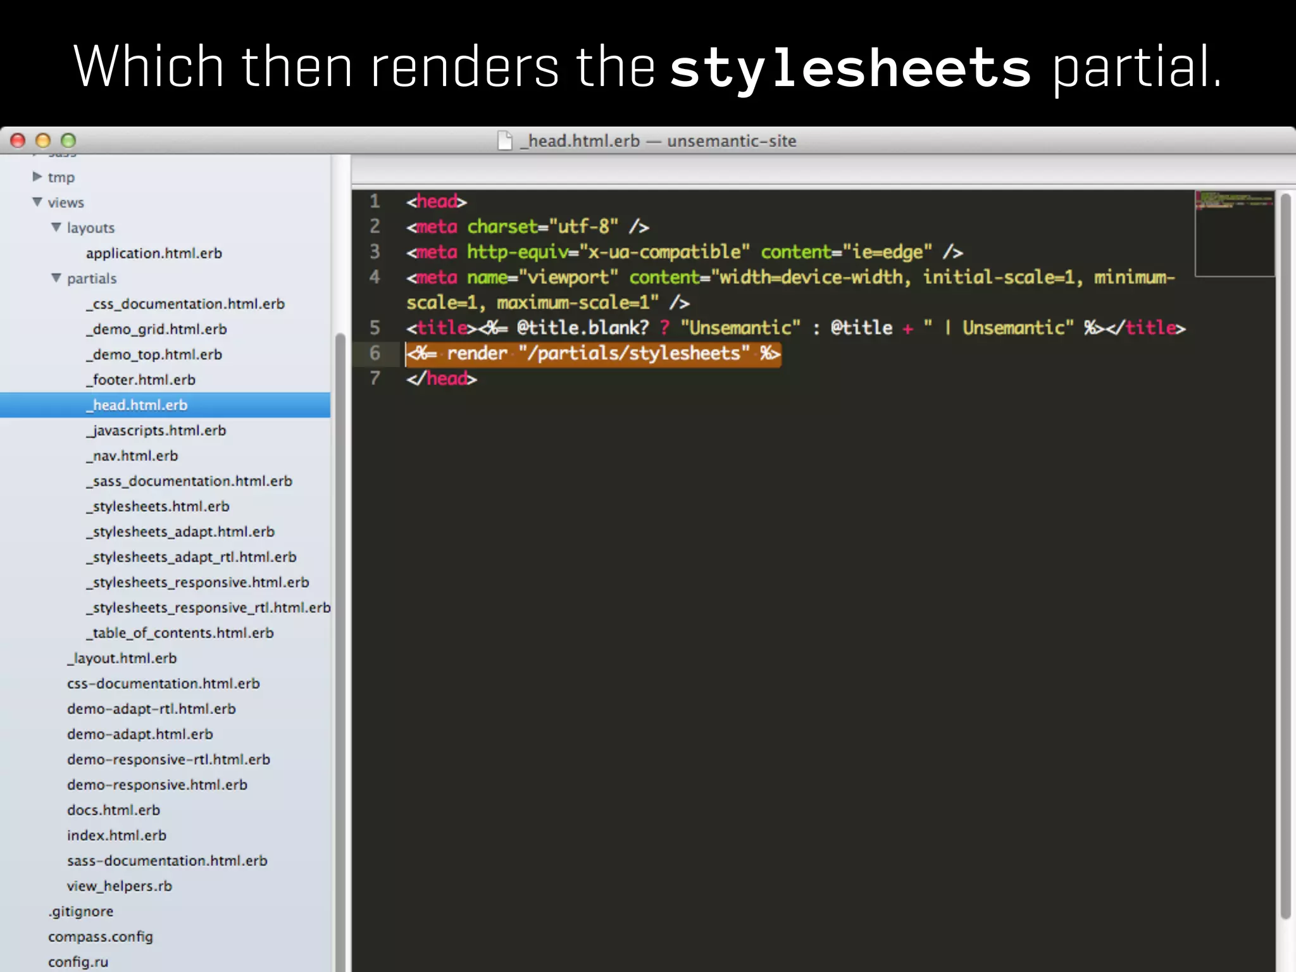Image resolution: width=1296 pixels, height=972 pixels.
Task: Collapse the partials folder triangle
Action: pos(56,278)
